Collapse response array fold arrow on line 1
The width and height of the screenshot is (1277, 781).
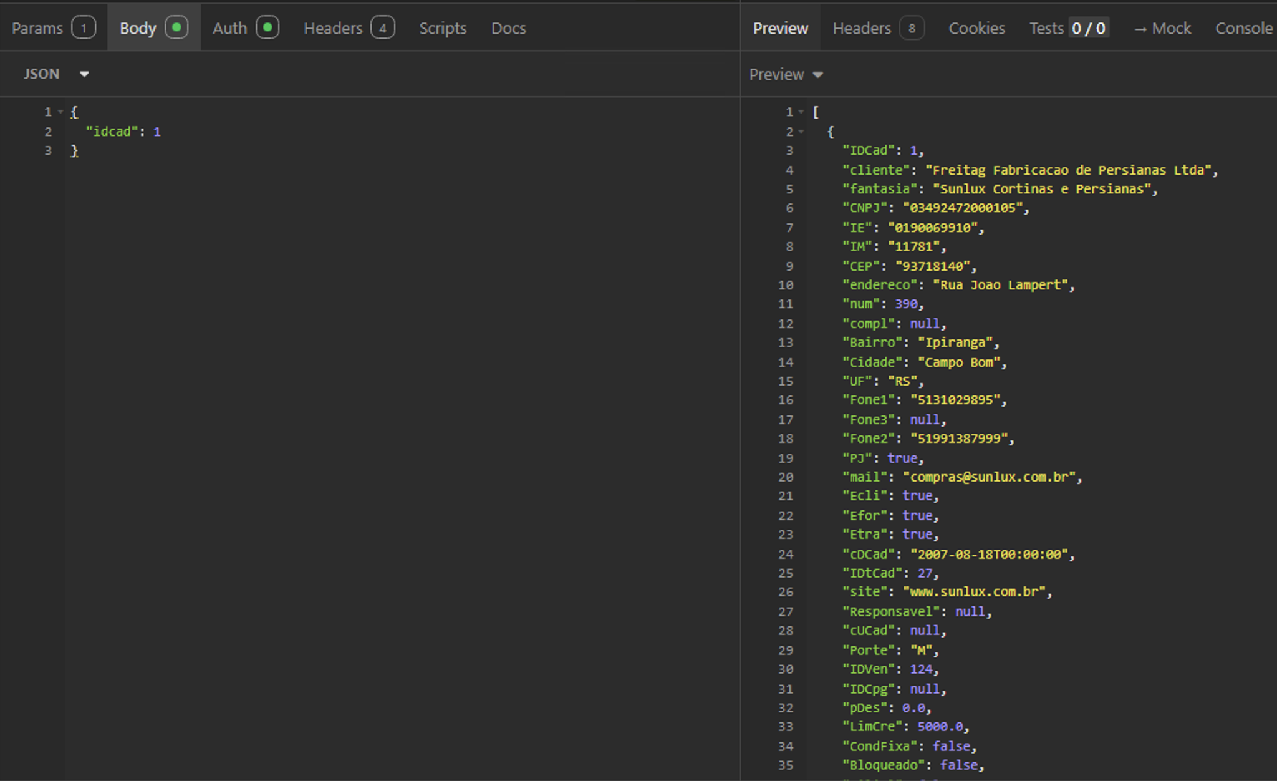pos(801,112)
